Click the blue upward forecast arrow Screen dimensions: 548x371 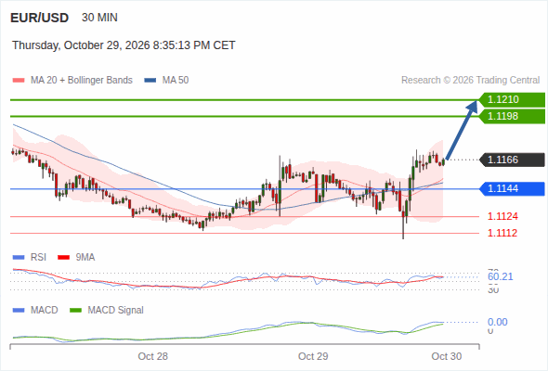pyautogui.click(x=462, y=130)
